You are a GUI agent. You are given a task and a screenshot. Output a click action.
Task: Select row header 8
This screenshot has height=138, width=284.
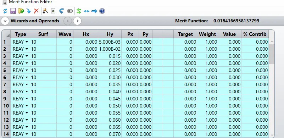point(6,92)
